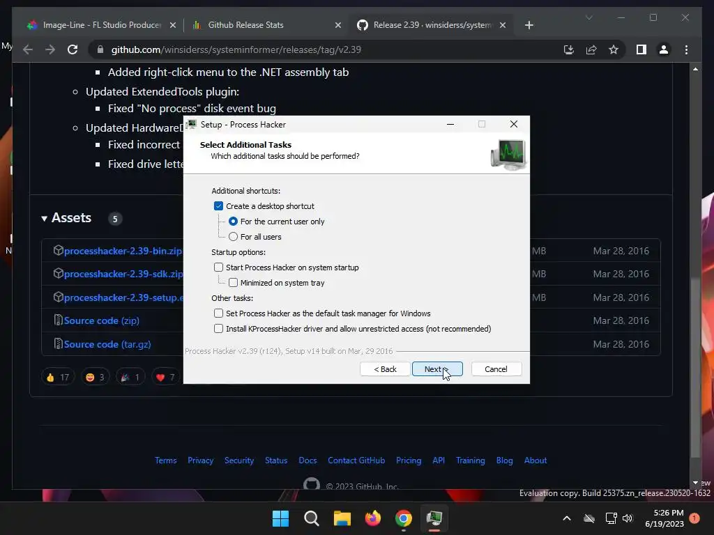The image size is (714, 535).
Task: Close the Github Release Stats tab
Action: (x=338, y=25)
